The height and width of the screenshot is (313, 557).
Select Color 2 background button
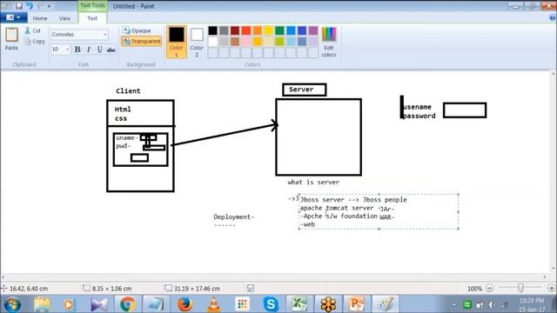[x=197, y=42]
